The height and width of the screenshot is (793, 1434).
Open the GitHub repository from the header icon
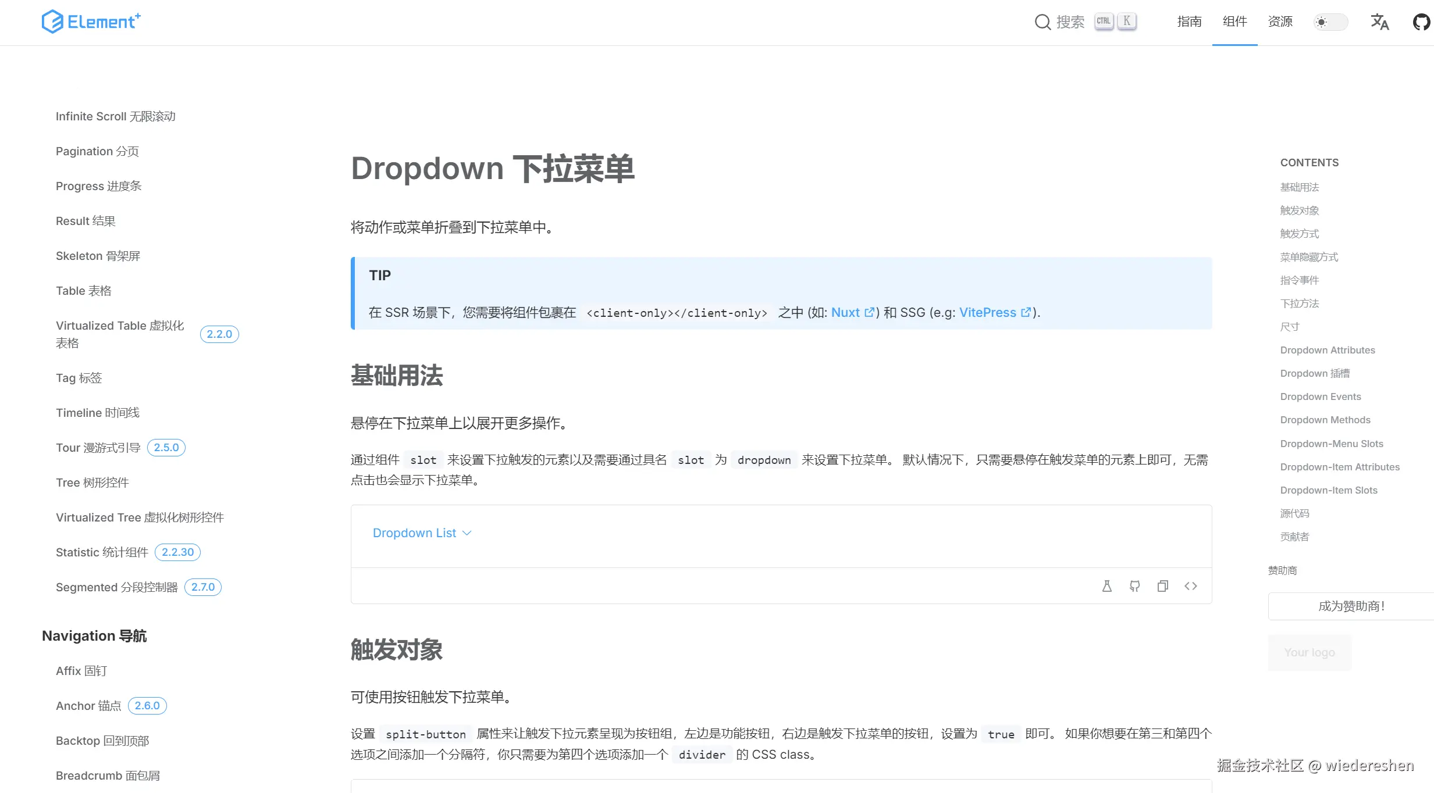tap(1421, 22)
